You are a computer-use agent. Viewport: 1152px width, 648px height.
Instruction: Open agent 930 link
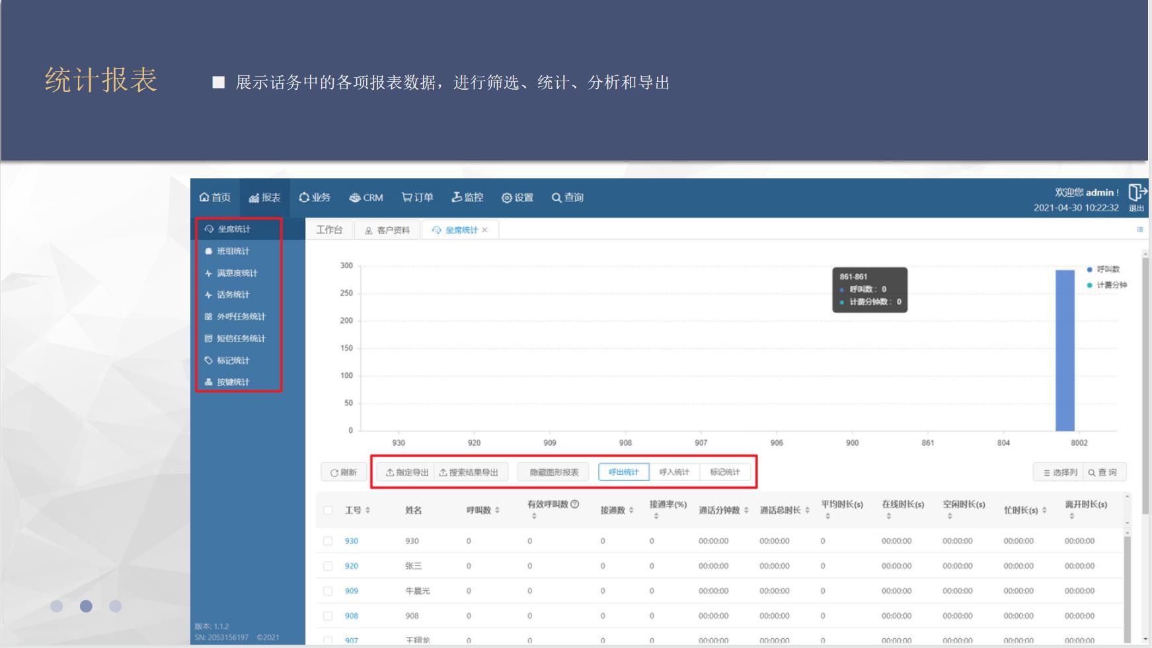coord(351,541)
